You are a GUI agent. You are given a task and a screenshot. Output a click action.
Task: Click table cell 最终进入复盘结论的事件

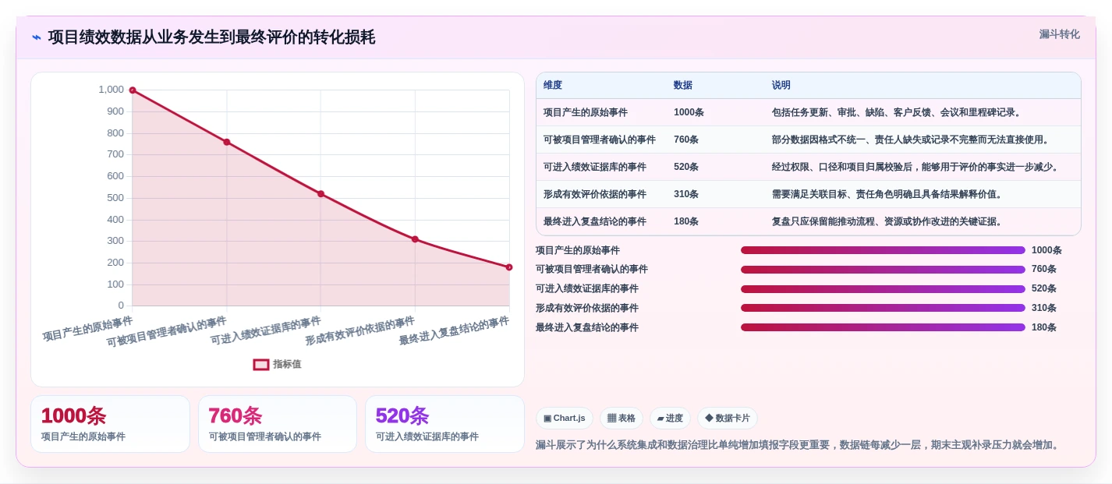(595, 221)
